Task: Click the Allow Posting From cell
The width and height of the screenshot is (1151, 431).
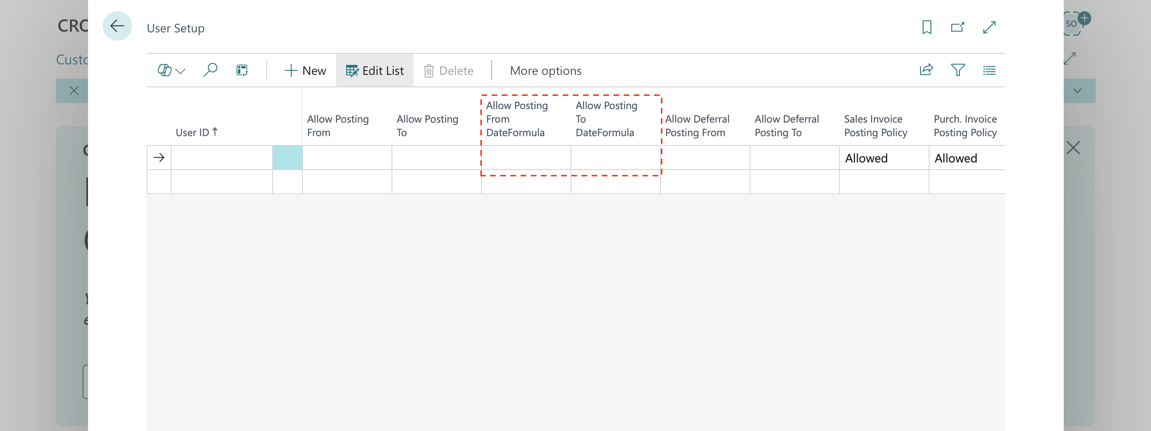Action: (347, 158)
